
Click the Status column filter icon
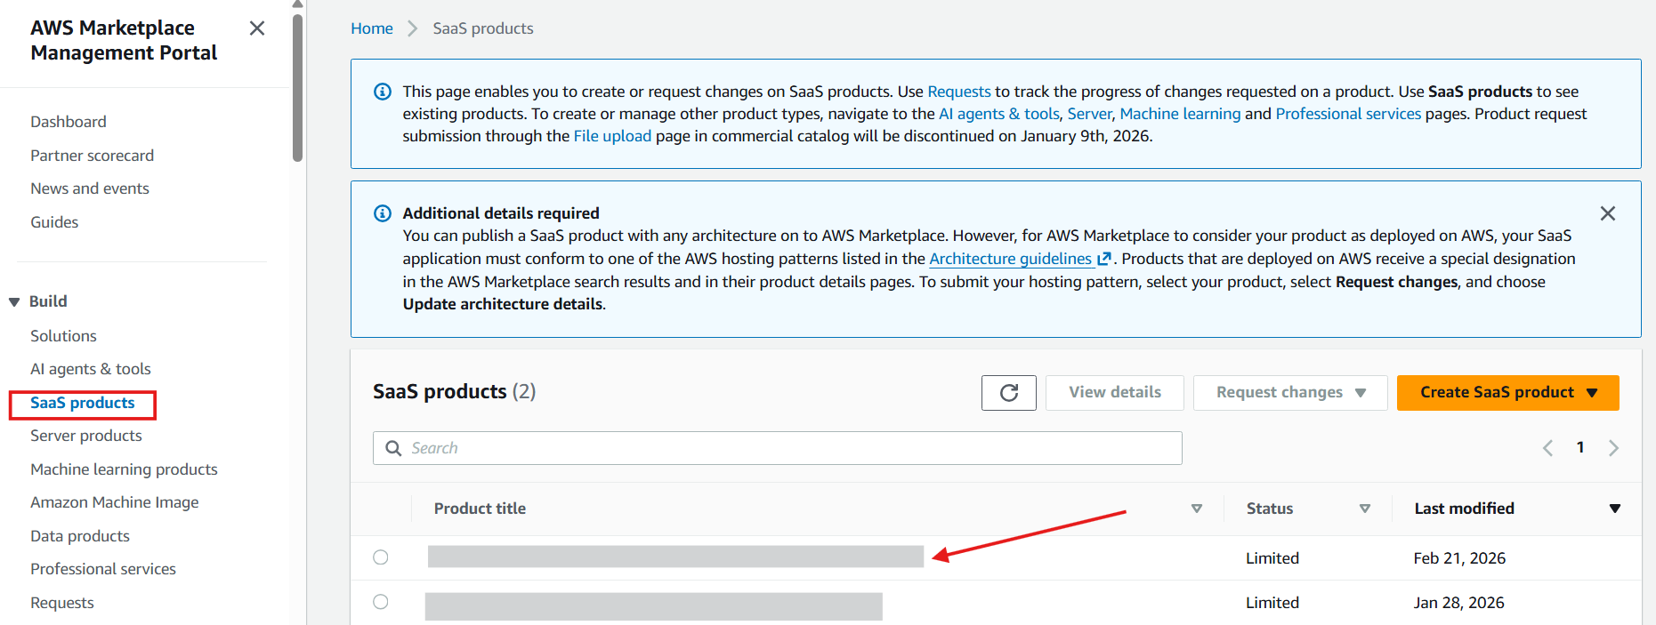coord(1364,509)
